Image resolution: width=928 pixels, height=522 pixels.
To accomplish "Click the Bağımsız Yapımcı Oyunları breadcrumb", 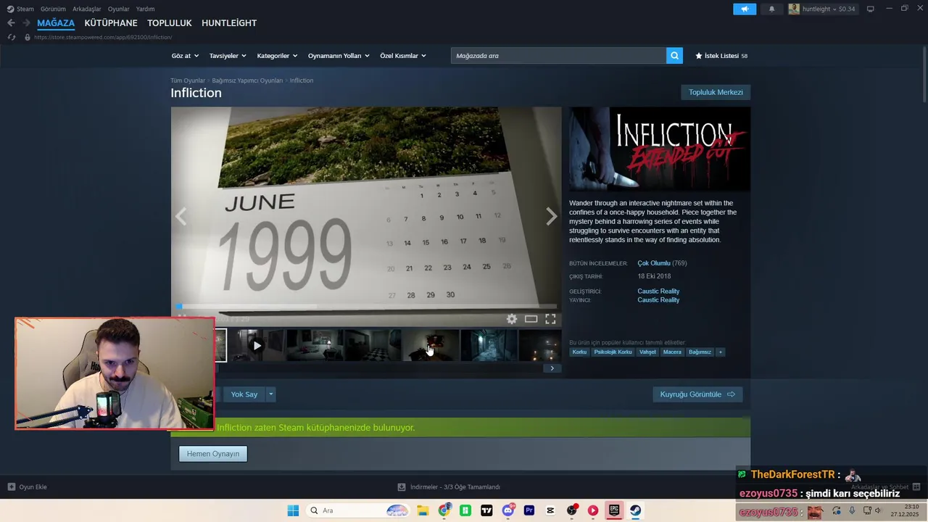I will [x=247, y=80].
